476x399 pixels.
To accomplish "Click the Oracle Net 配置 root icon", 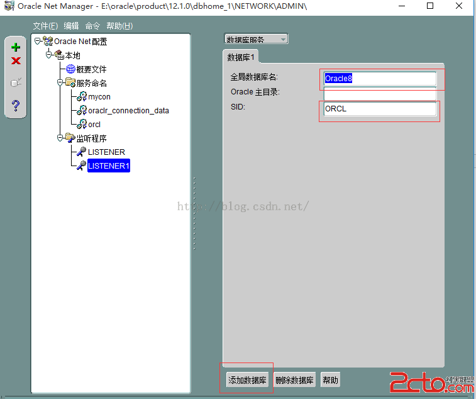I will pos(48,41).
